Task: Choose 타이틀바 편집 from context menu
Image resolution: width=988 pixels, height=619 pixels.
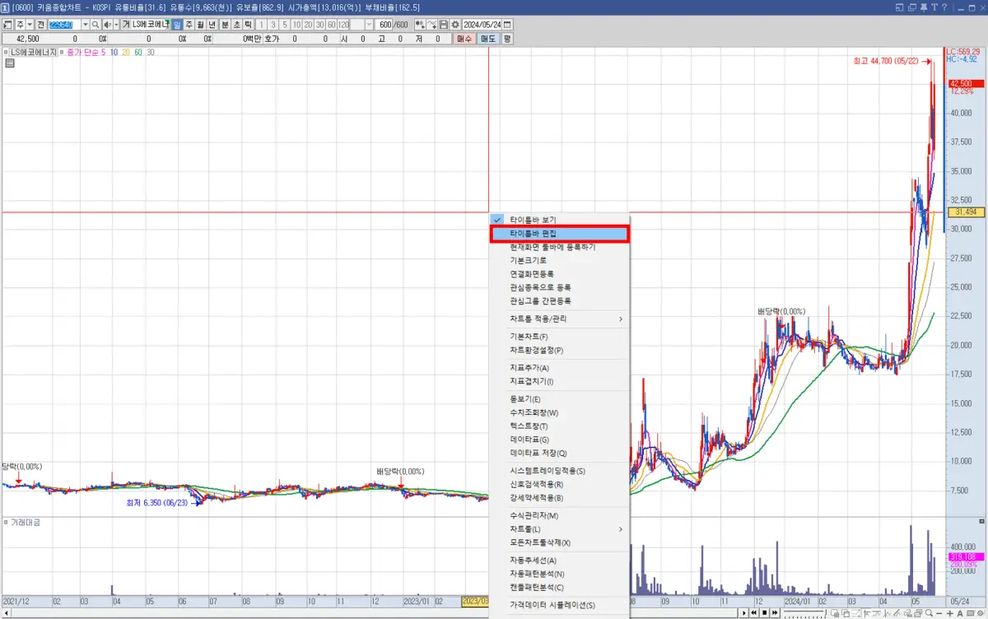Action: [x=559, y=234]
